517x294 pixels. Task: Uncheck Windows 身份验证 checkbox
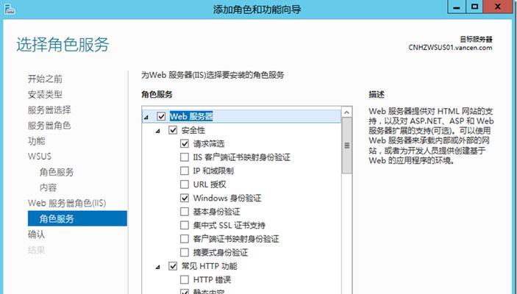tap(185, 198)
